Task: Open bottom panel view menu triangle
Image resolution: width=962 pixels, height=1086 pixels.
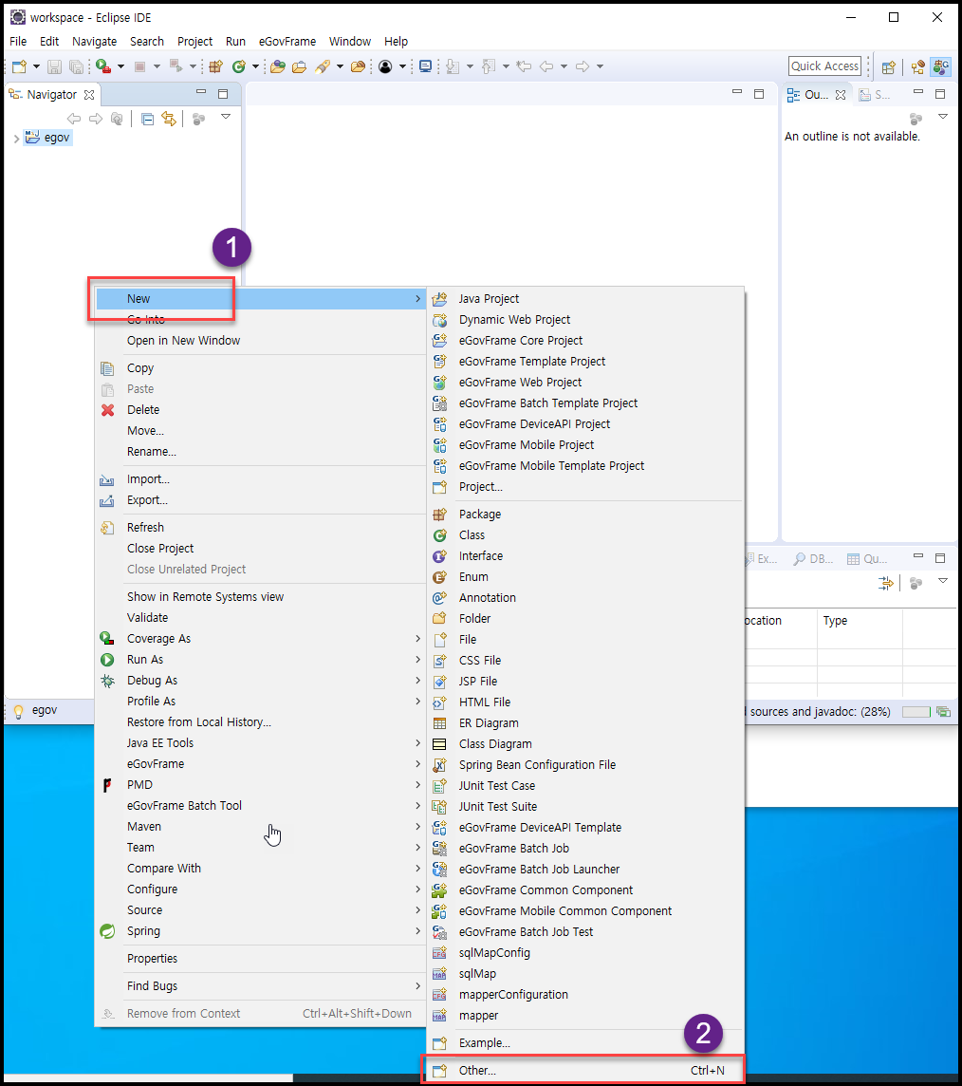Action: (x=943, y=581)
